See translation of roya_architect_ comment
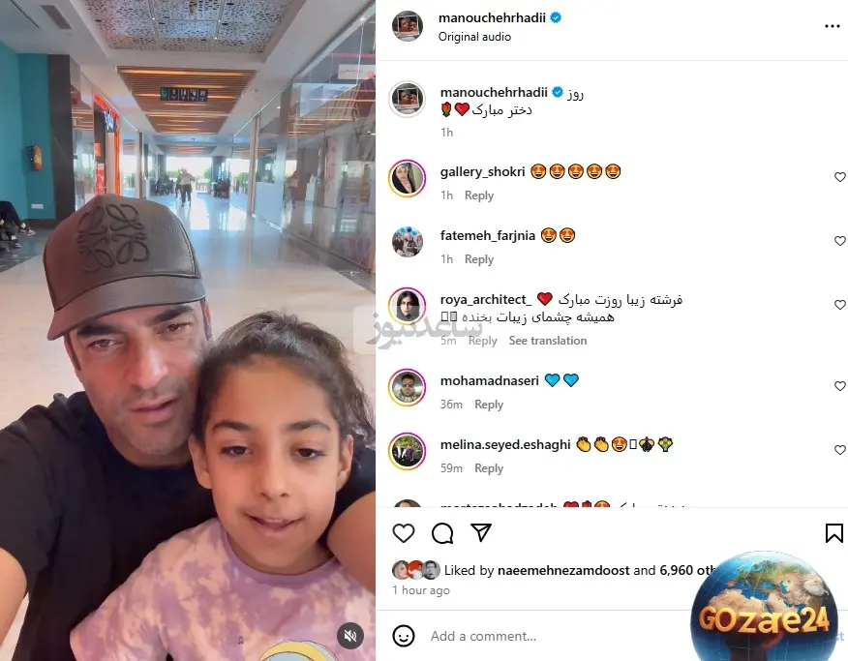The height and width of the screenshot is (661, 848). pos(548,341)
